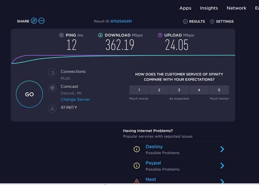Click the Having Internet Problems heading
Viewport: 259px width, 185px height.
click(x=148, y=131)
